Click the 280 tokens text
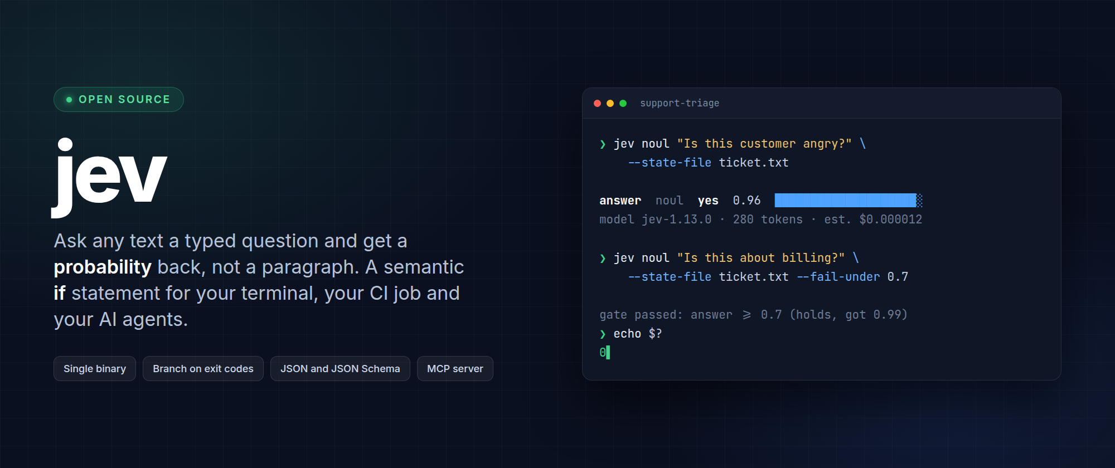Image resolution: width=1115 pixels, height=468 pixels. click(768, 220)
